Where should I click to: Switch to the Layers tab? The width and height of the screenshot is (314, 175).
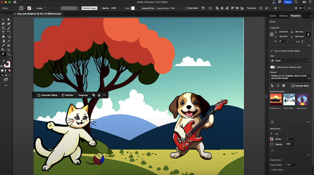[273, 16]
